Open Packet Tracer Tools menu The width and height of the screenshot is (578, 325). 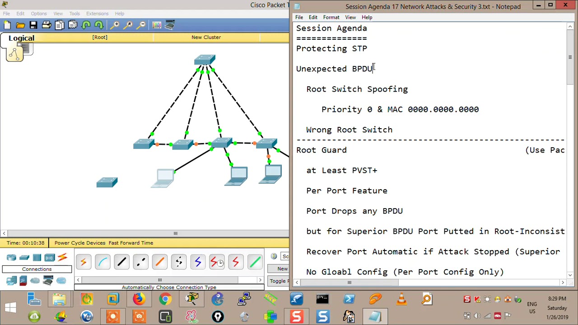tap(75, 14)
